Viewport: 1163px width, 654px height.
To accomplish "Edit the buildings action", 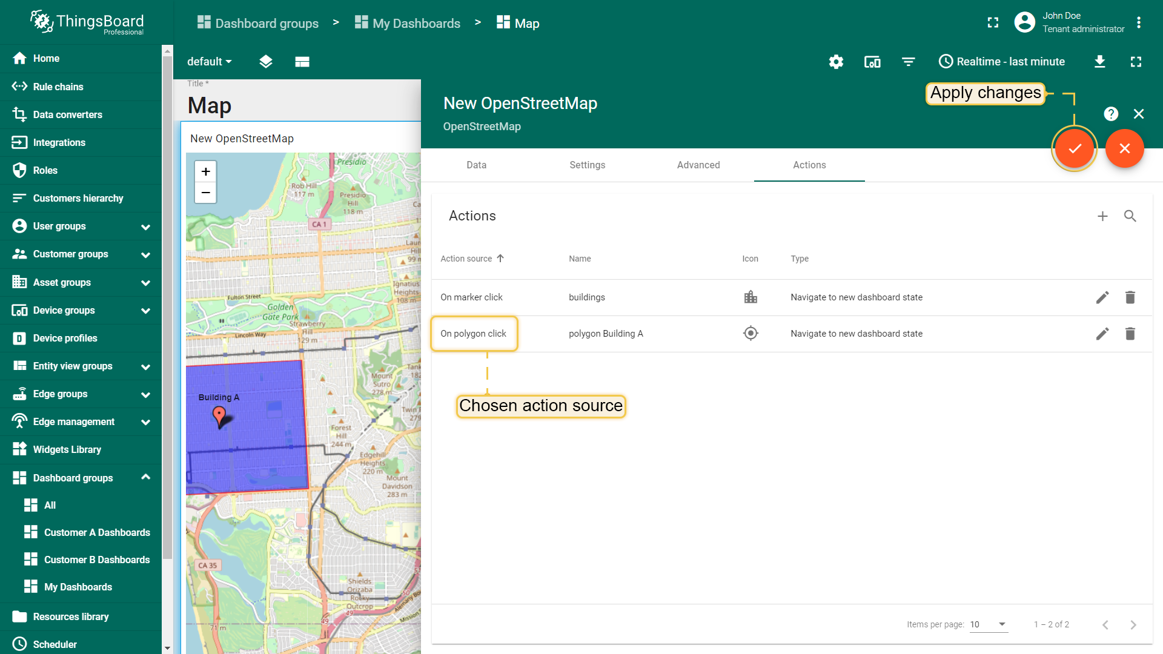I will [1102, 297].
